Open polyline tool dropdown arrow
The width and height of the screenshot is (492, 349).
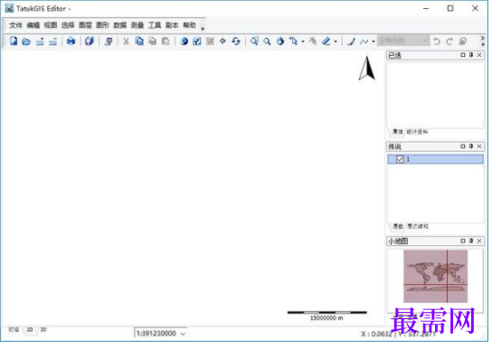[374, 42]
